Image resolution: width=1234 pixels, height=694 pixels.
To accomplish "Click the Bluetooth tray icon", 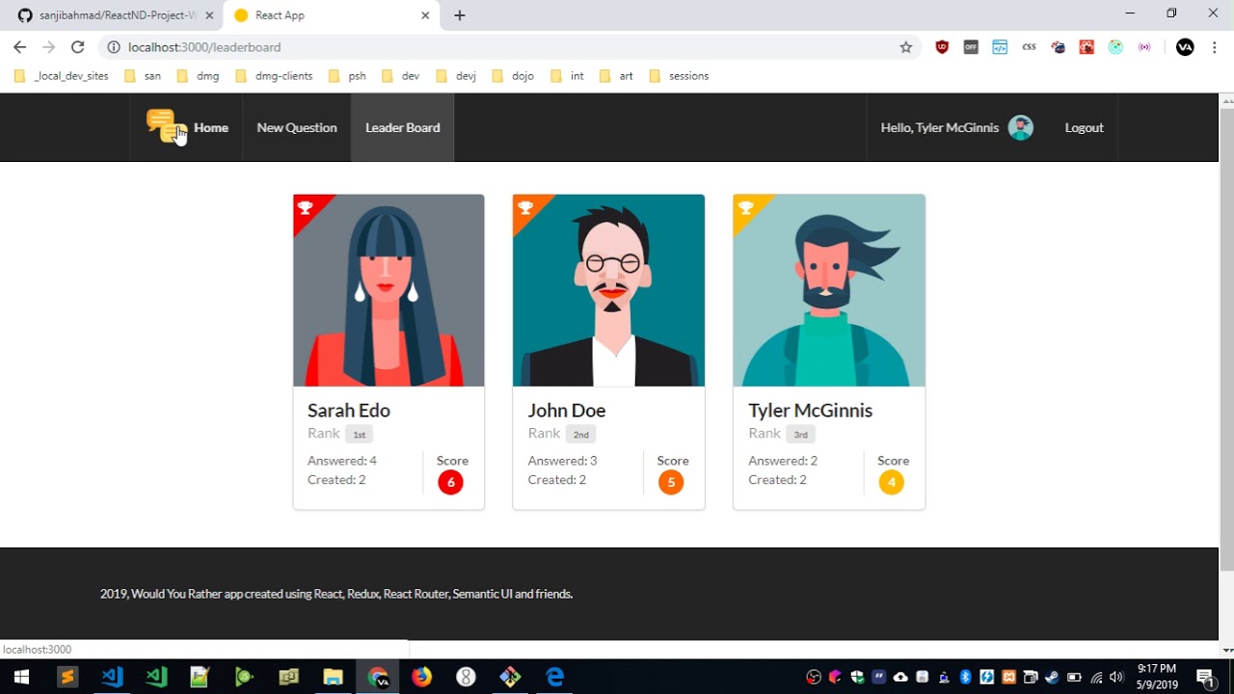I will tap(966, 677).
